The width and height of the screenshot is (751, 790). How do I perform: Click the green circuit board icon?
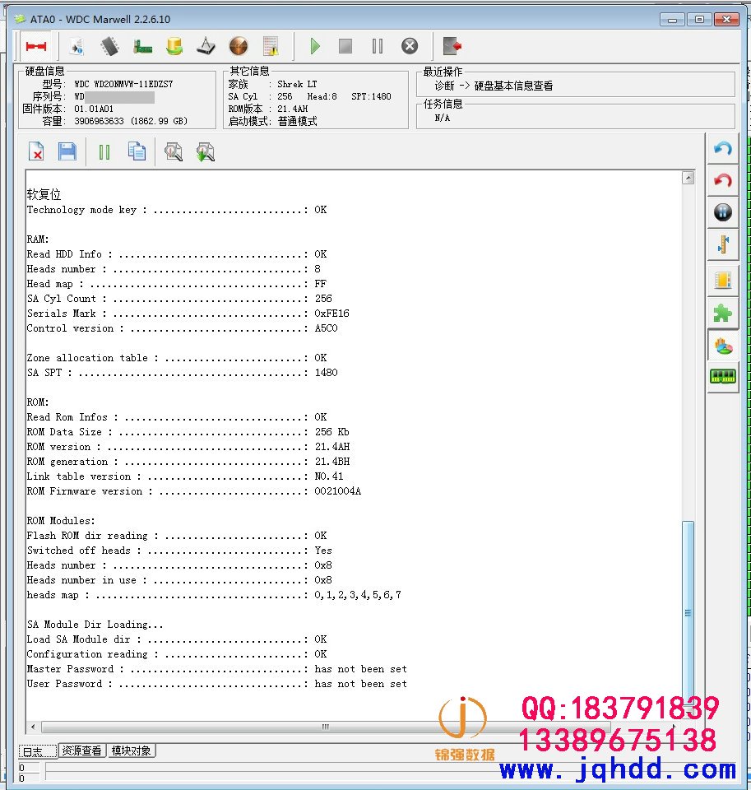(142, 46)
